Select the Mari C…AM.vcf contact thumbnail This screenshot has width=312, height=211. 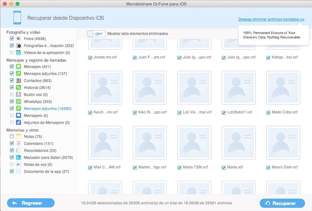click(x=105, y=142)
